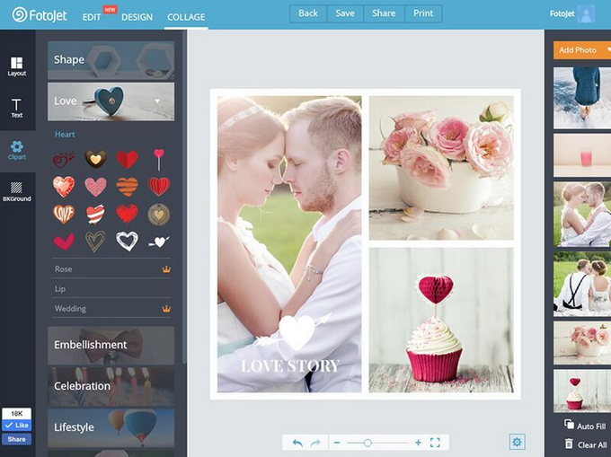Click the Print button
Screen dimensions: 611x457
tap(423, 13)
